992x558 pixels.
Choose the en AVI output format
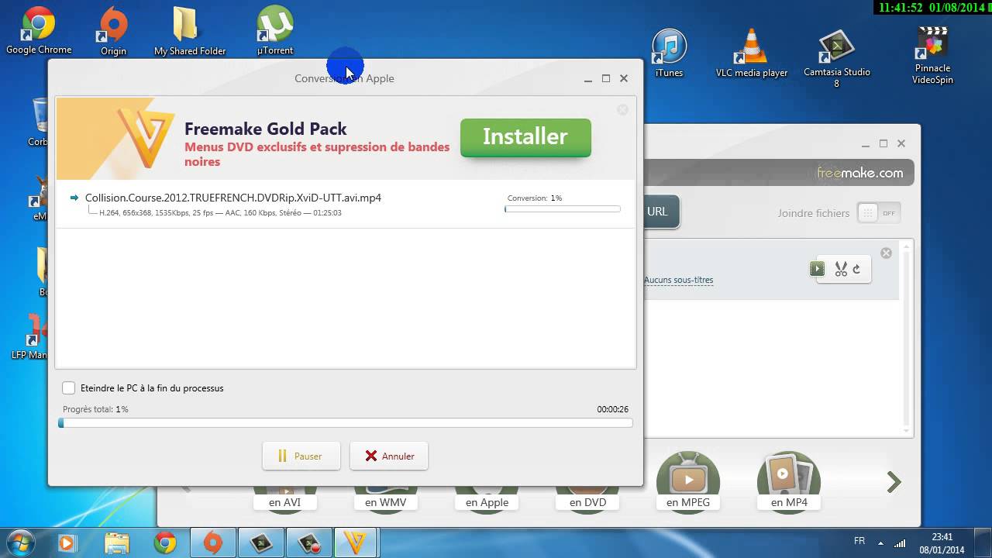tap(284, 502)
